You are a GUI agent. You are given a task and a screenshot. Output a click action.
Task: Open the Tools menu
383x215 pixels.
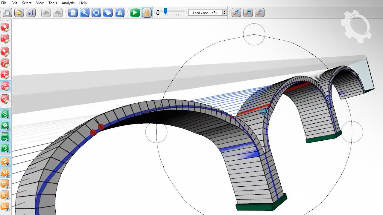tap(53, 3)
